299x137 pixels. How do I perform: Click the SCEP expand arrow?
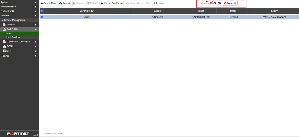click(x=36, y=46)
